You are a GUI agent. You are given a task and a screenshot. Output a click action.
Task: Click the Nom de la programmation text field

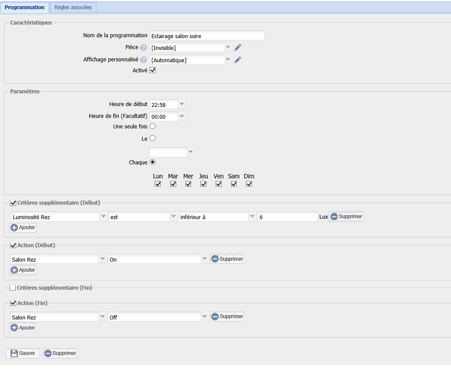(x=206, y=36)
